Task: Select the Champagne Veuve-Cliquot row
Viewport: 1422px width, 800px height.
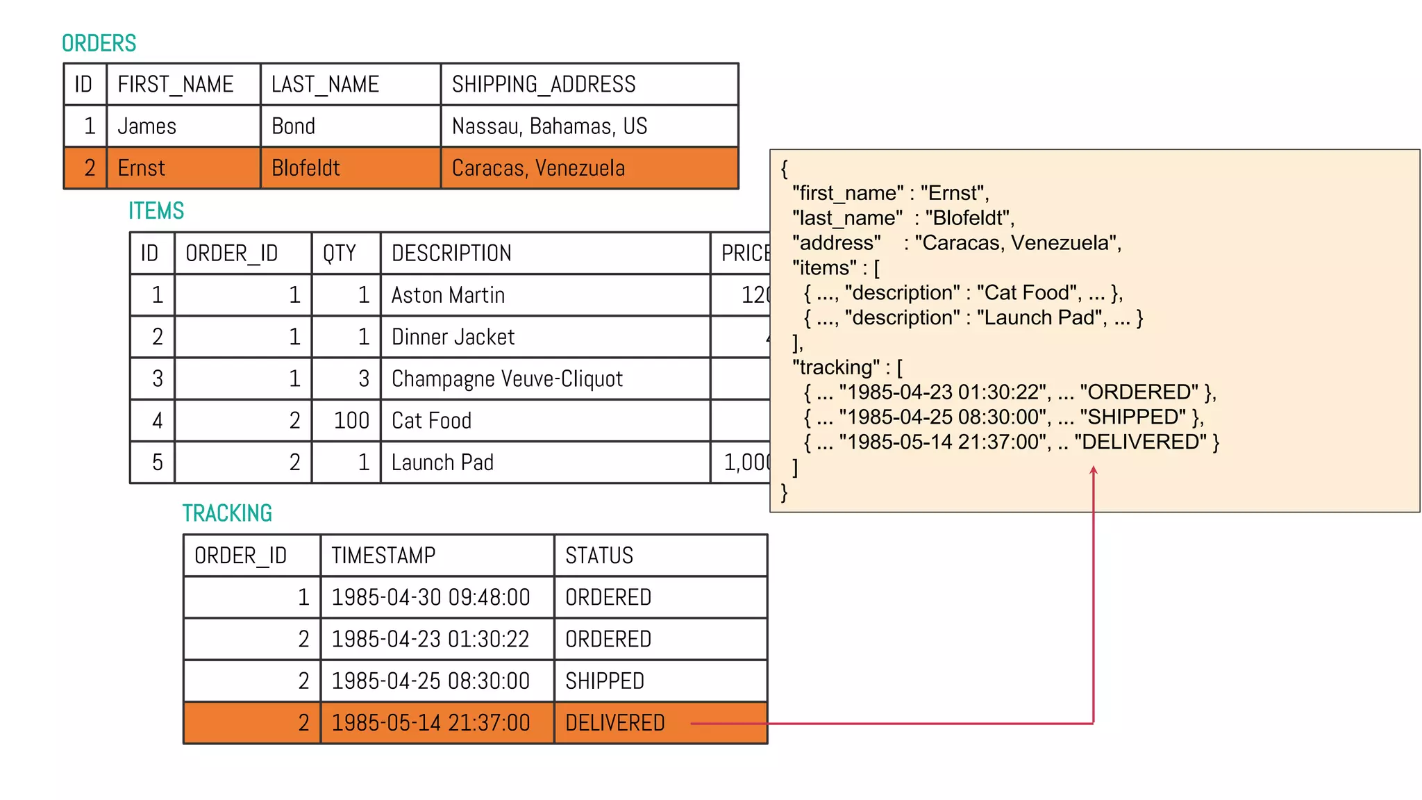Action: (507, 378)
